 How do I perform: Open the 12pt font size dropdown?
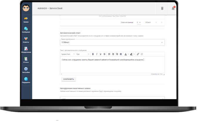point(83,54)
